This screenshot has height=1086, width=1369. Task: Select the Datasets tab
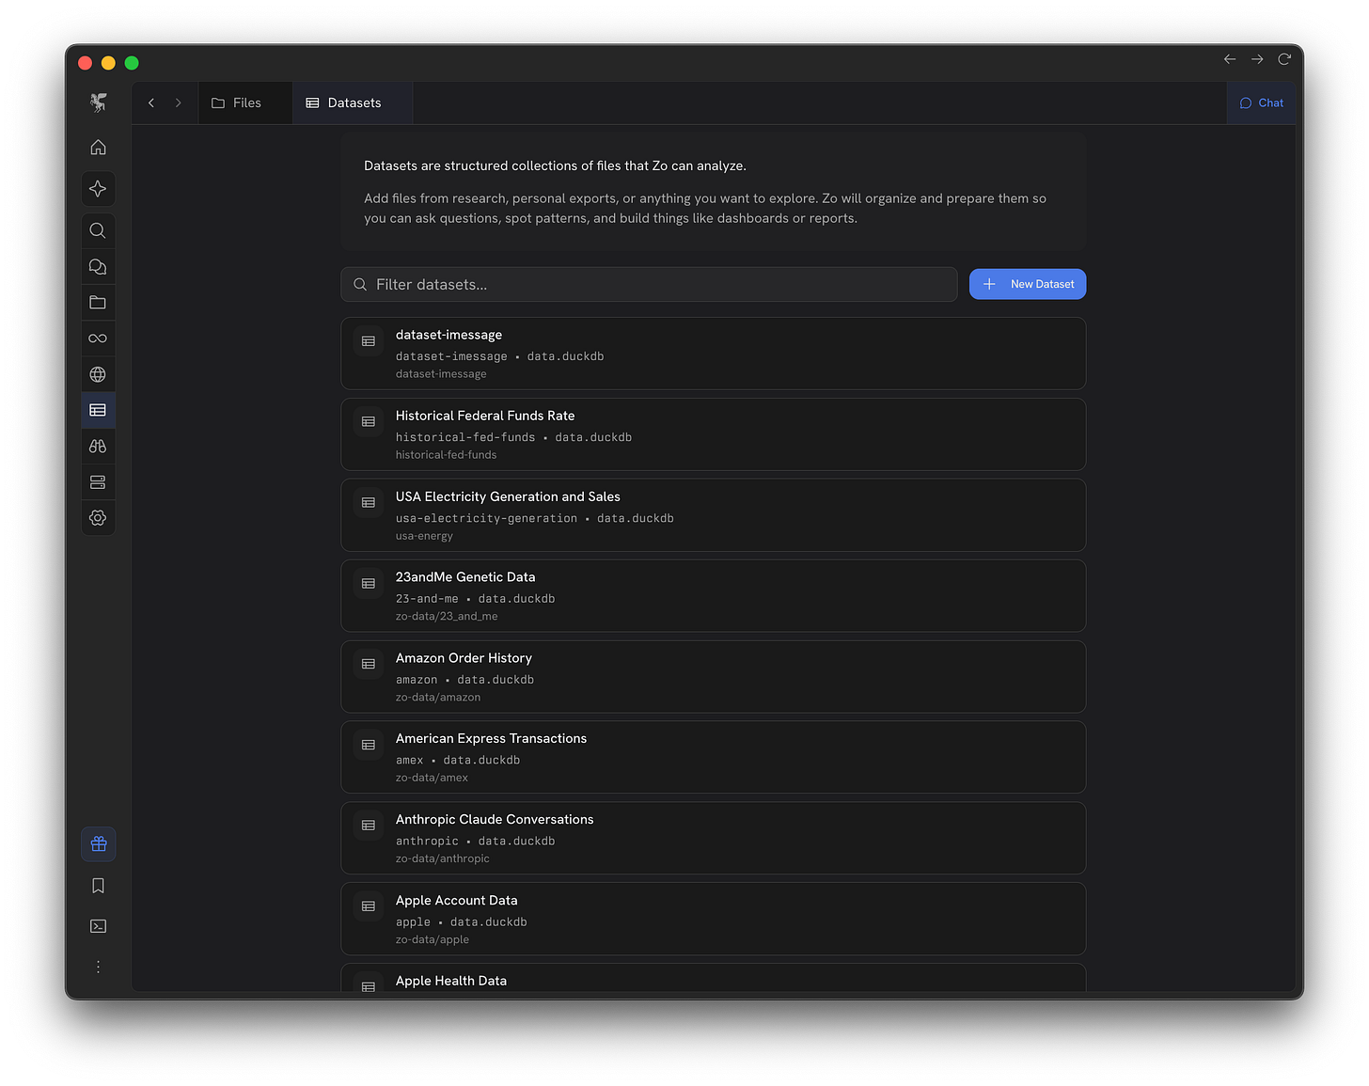(344, 103)
